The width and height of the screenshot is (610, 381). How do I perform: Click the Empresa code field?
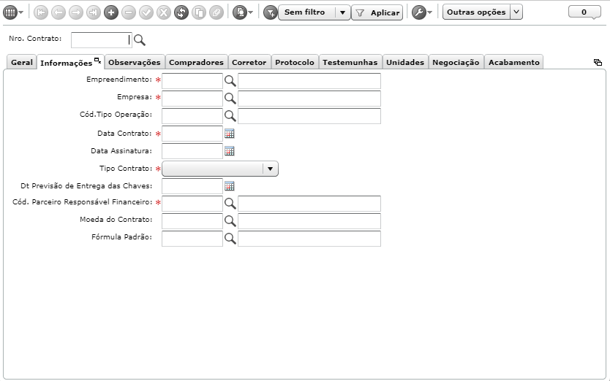pyautogui.click(x=192, y=99)
